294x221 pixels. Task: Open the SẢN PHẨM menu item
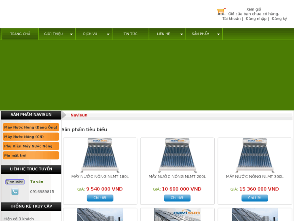(x=201, y=34)
